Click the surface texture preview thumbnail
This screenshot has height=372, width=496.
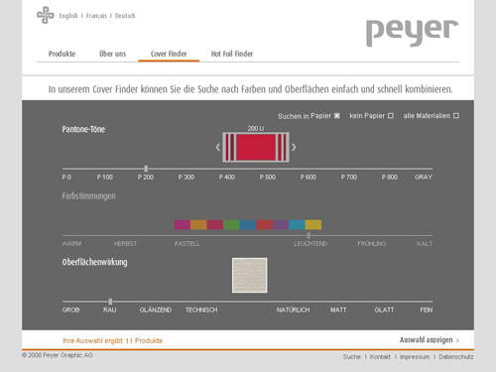click(250, 276)
